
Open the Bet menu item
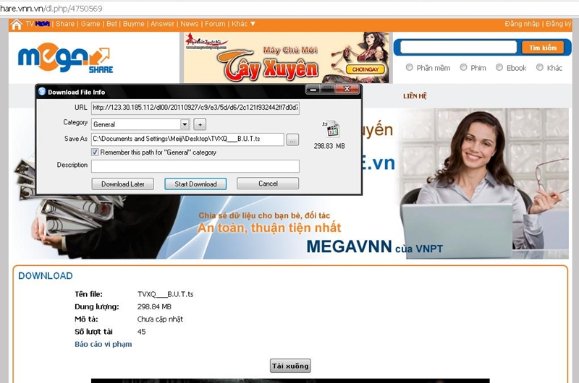111,24
